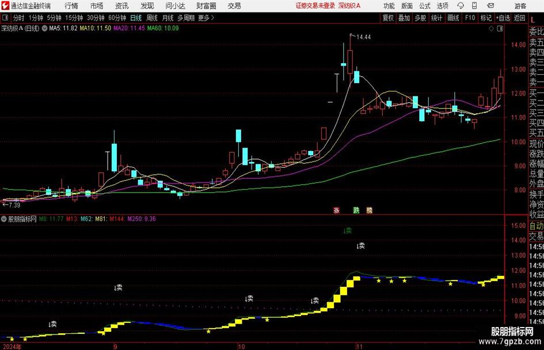Open the 公式 menu
544x350 pixels.
pyautogui.click(x=425, y=6)
